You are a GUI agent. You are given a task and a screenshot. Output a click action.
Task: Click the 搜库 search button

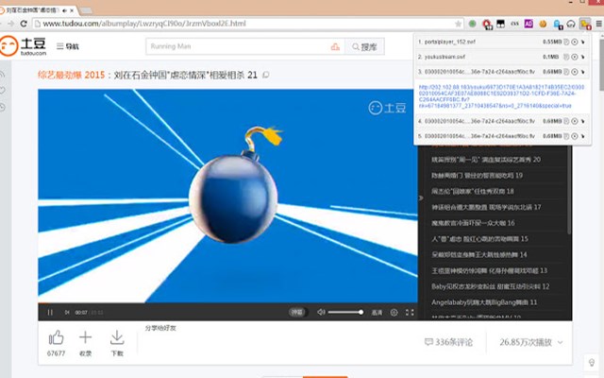tap(364, 46)
